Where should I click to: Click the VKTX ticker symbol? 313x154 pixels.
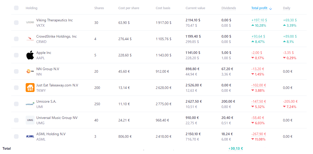tap(40, 25)
